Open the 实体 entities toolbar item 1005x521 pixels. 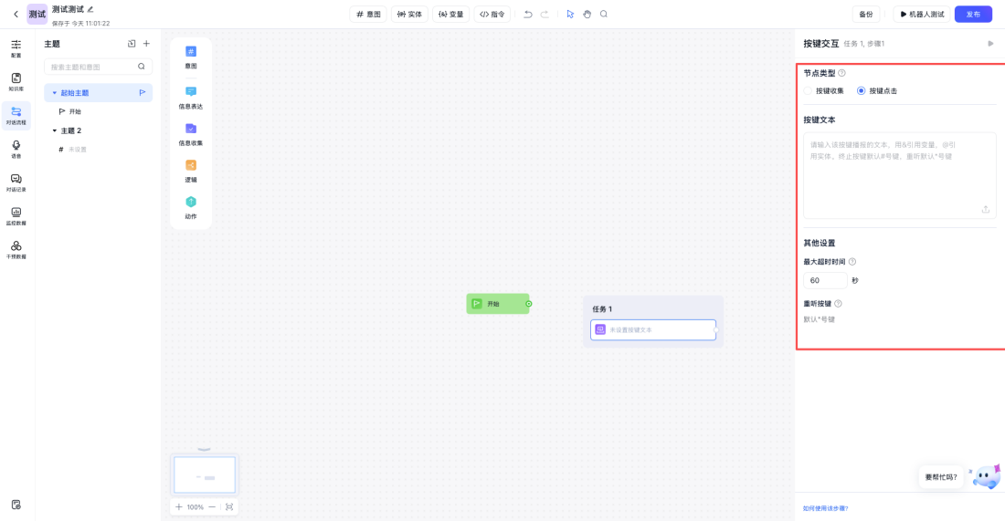409,14
